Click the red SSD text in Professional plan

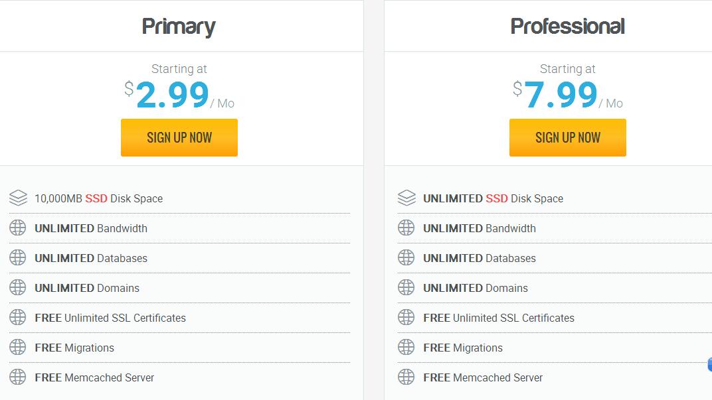point(497,198)
